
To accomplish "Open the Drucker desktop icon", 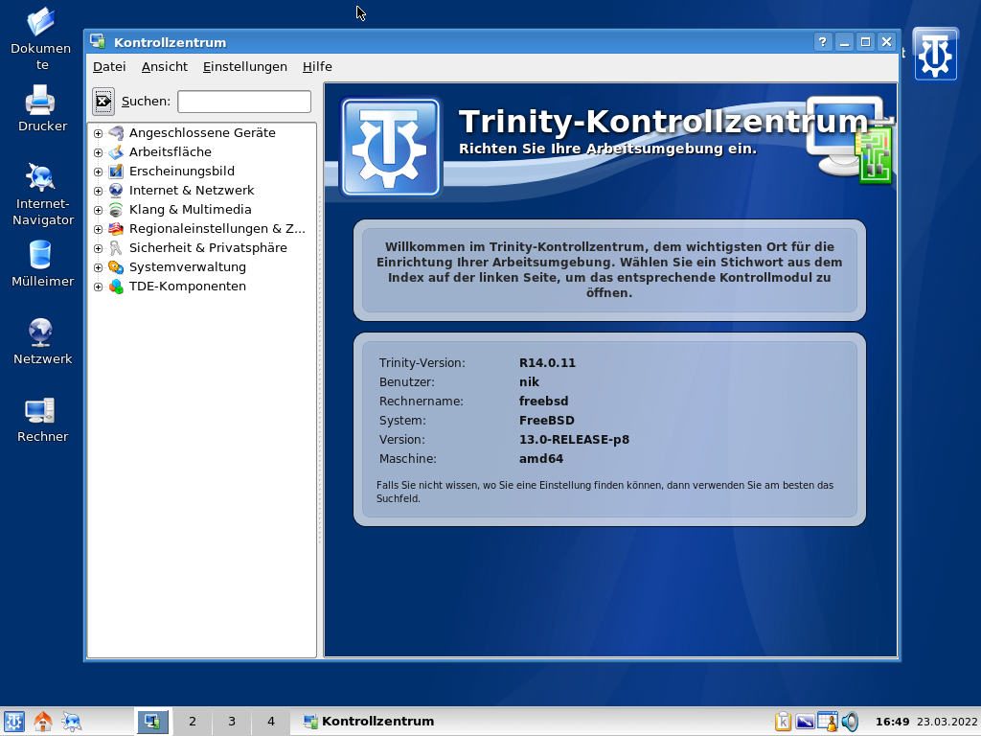I will coord(41,100).
